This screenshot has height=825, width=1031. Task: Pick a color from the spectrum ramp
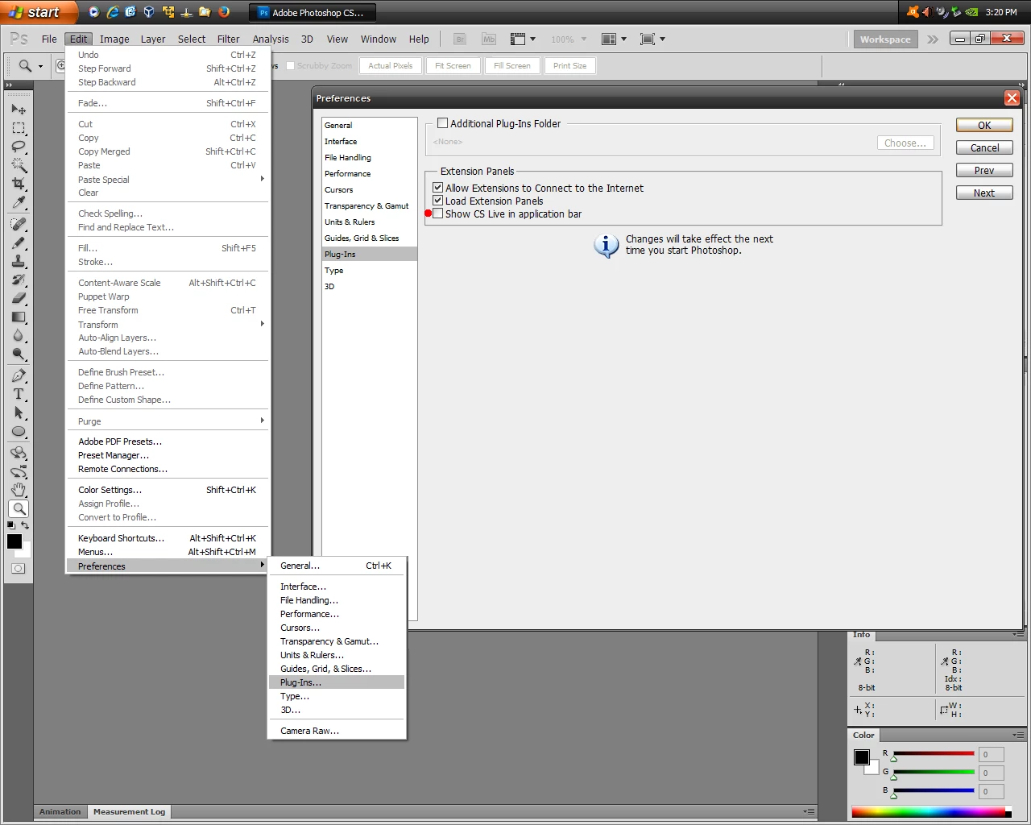[x=929, y=812]
